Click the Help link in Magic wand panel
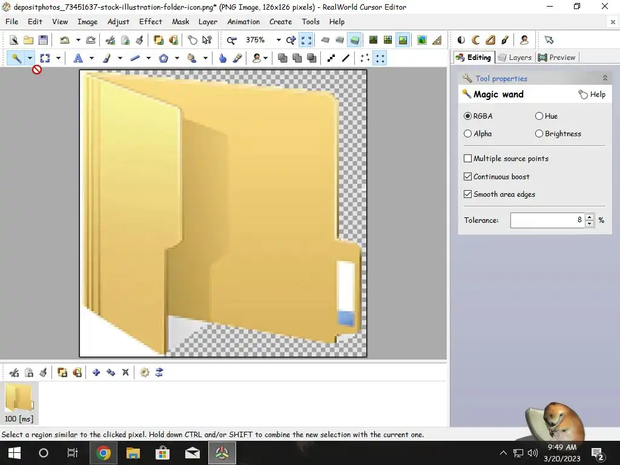Screen dimensions: 620x465 pyautogui.click(x=592, y=94)
